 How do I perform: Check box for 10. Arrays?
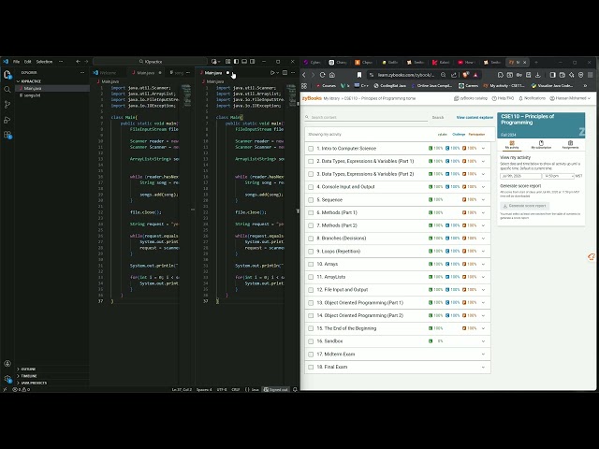point(311,264)
